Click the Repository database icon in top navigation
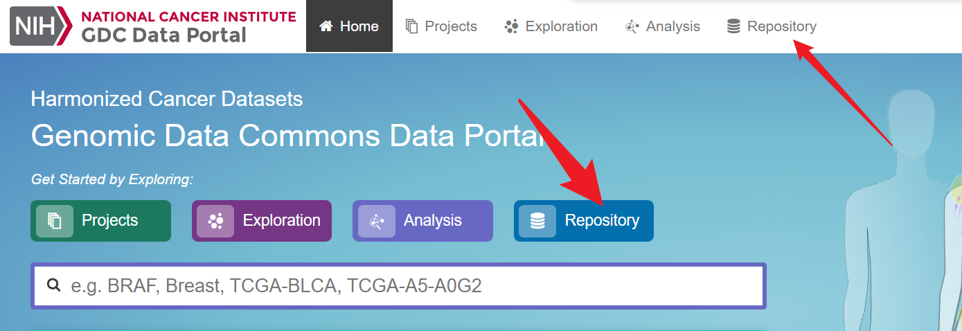Screen dimensions: 962x331 [733, 26]
